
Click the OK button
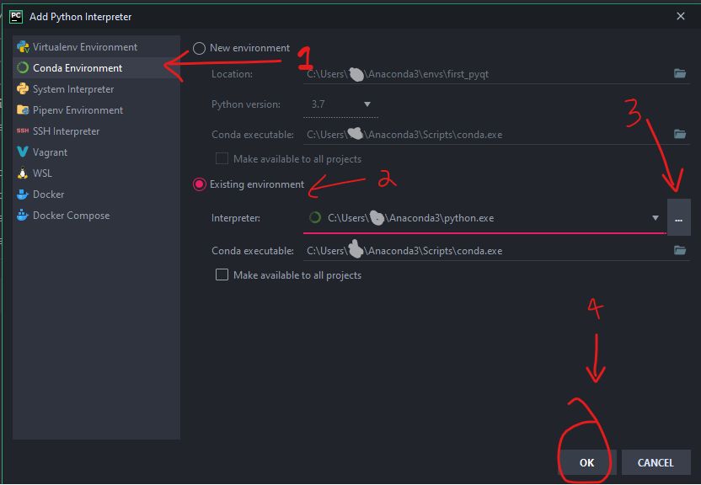click(587, 462)
